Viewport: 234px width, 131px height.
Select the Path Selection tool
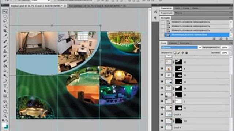tap(5, 91)
